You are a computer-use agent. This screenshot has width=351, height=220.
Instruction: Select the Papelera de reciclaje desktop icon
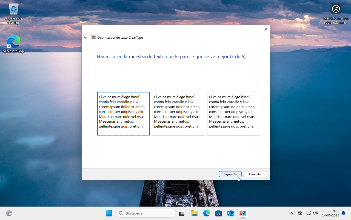[13, 14]
